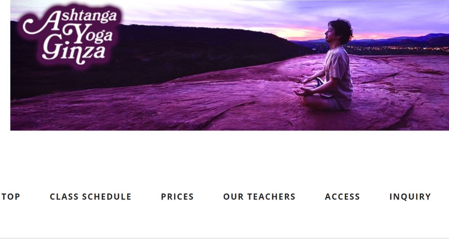The image size is (449, 242).
Task: Click the horizontal divider line below the menu
Action: pyautogui.click(x=224, y=238)
